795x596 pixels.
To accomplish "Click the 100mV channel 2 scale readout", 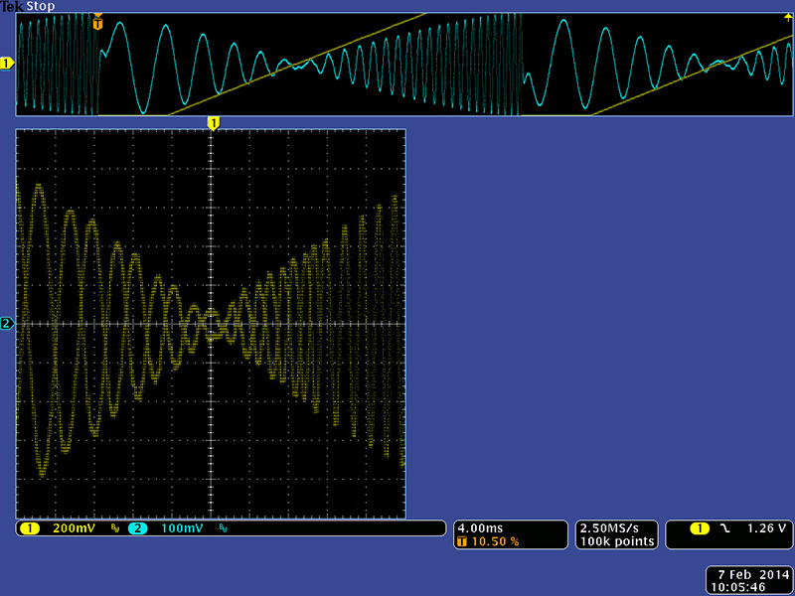I will pos(181,528).
